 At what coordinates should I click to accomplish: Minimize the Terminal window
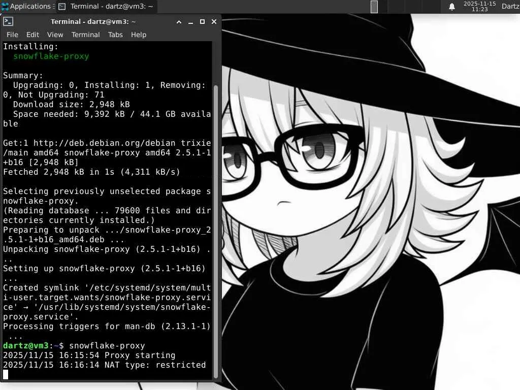190,22
